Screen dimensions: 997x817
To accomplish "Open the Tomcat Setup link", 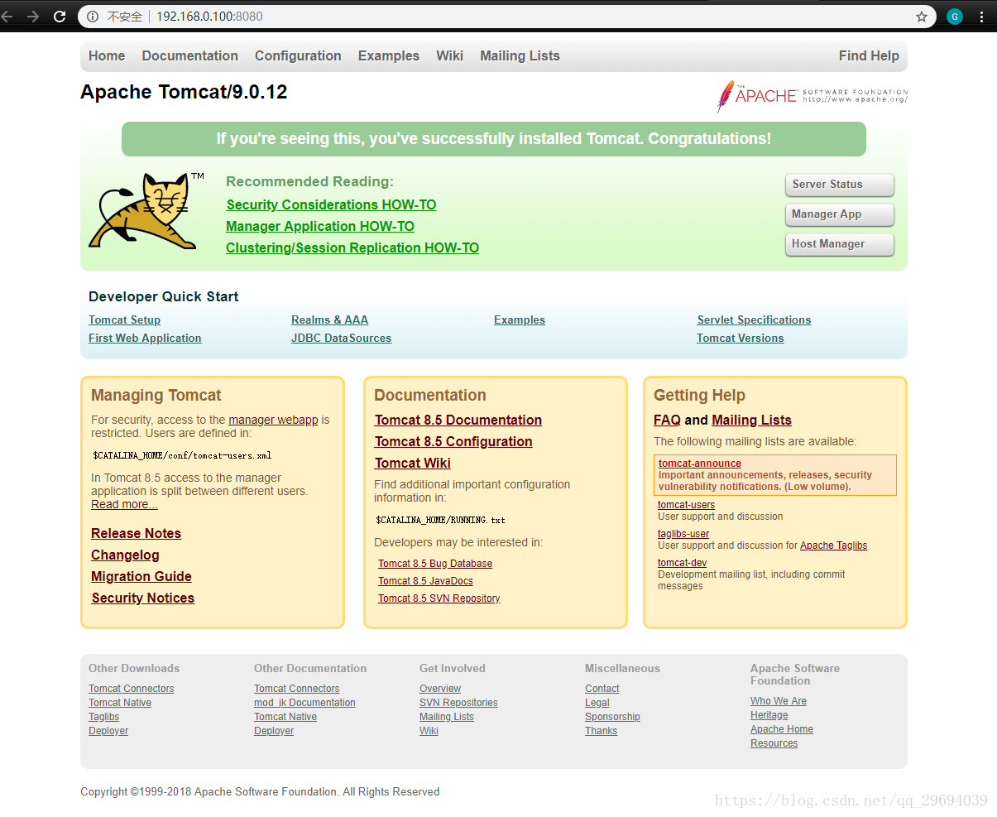I will tap(124, 320).
